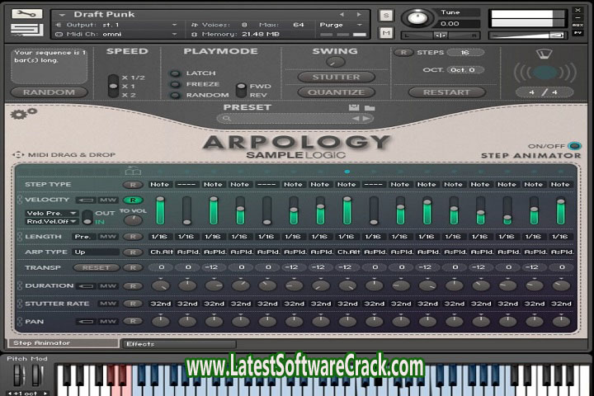The width and height of the screenshot is (594, 396).
Task: Click the first step Note type cell
Action: 159,185
